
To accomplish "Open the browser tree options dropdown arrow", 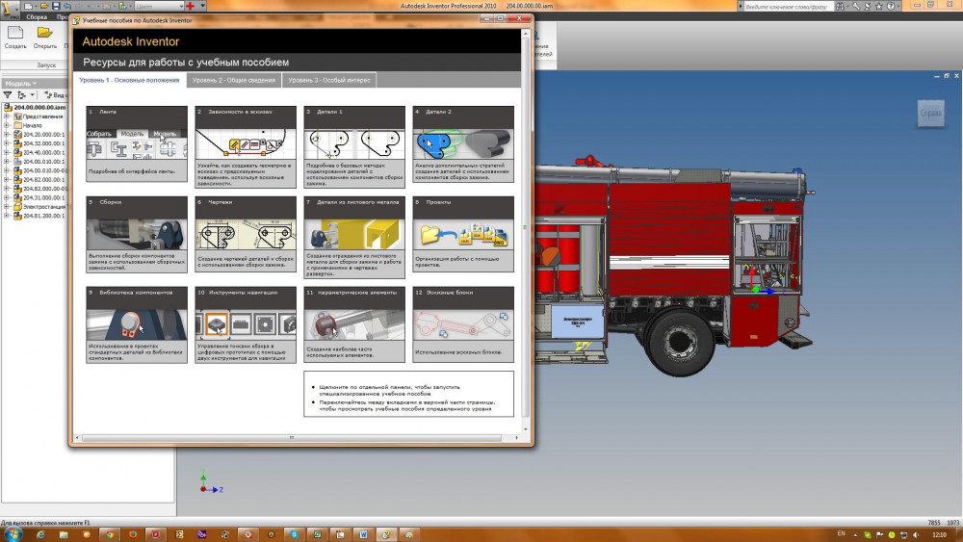I will point(32,95).
